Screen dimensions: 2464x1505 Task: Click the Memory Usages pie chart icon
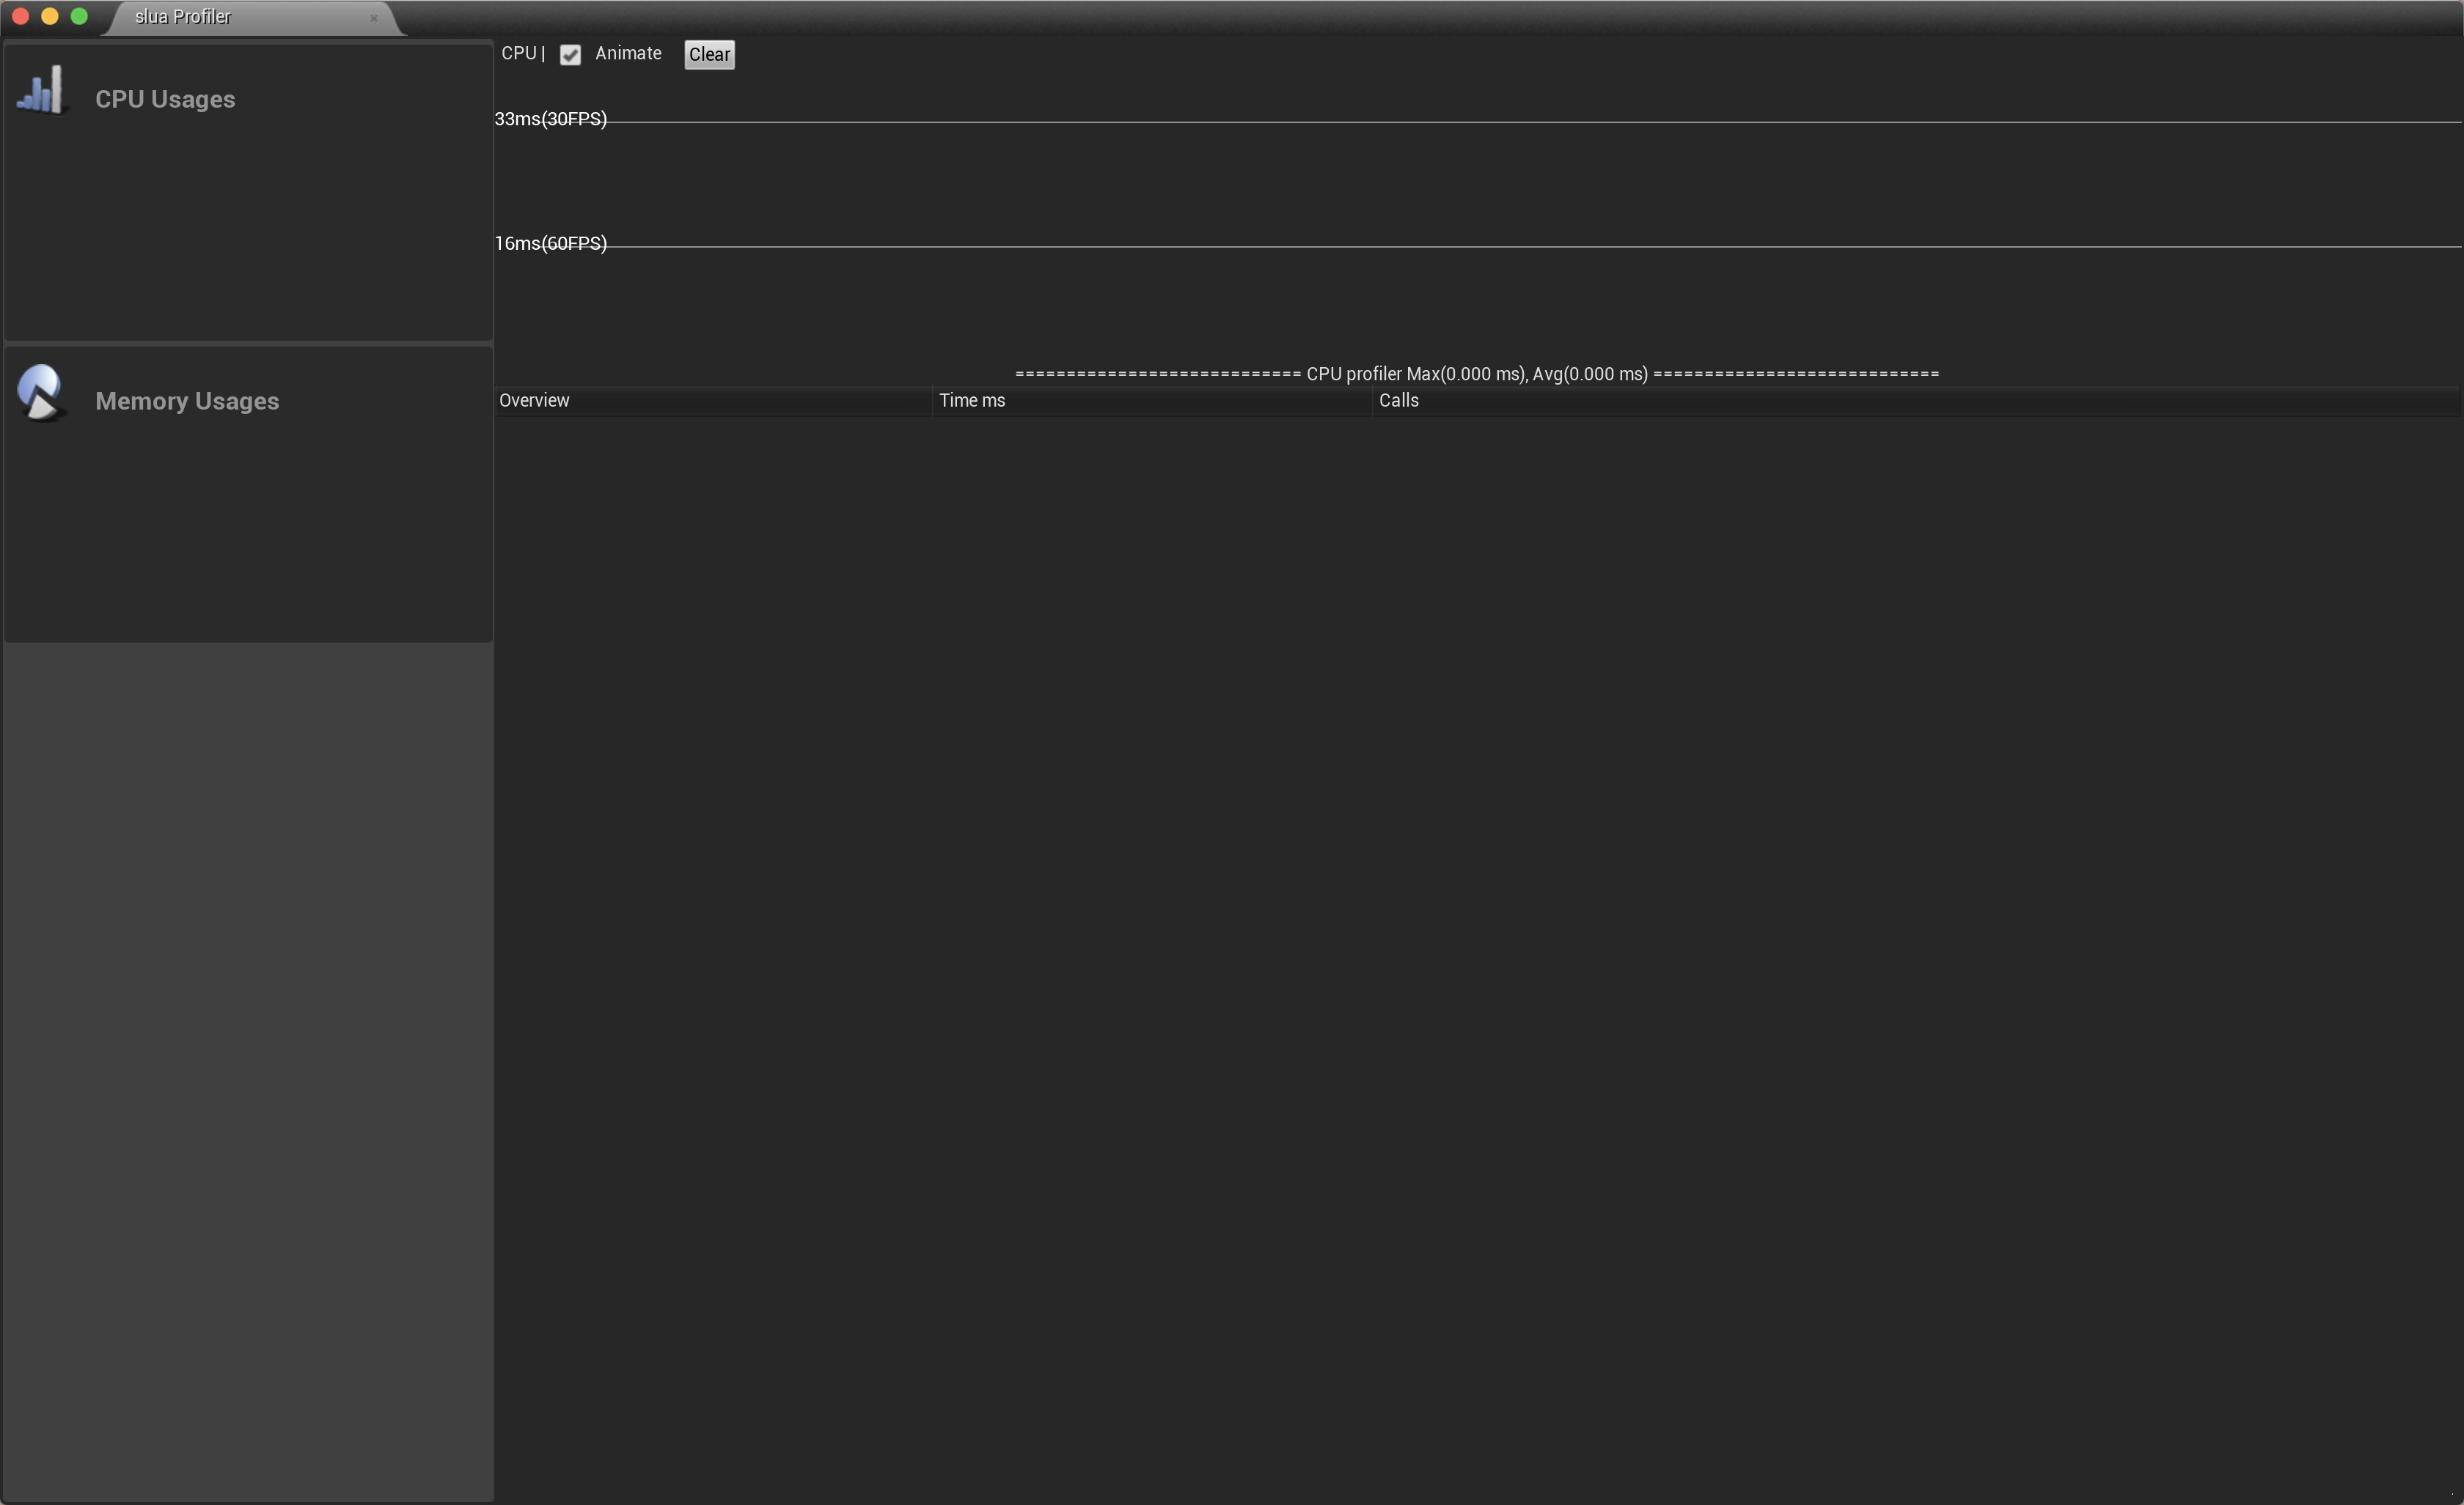point(41,392)
